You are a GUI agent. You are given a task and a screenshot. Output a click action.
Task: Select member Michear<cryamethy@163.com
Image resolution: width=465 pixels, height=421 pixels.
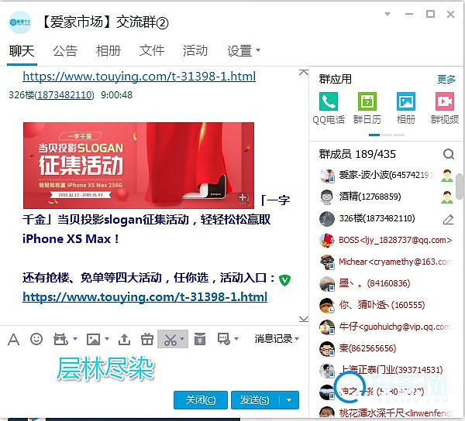pos(386,262)
